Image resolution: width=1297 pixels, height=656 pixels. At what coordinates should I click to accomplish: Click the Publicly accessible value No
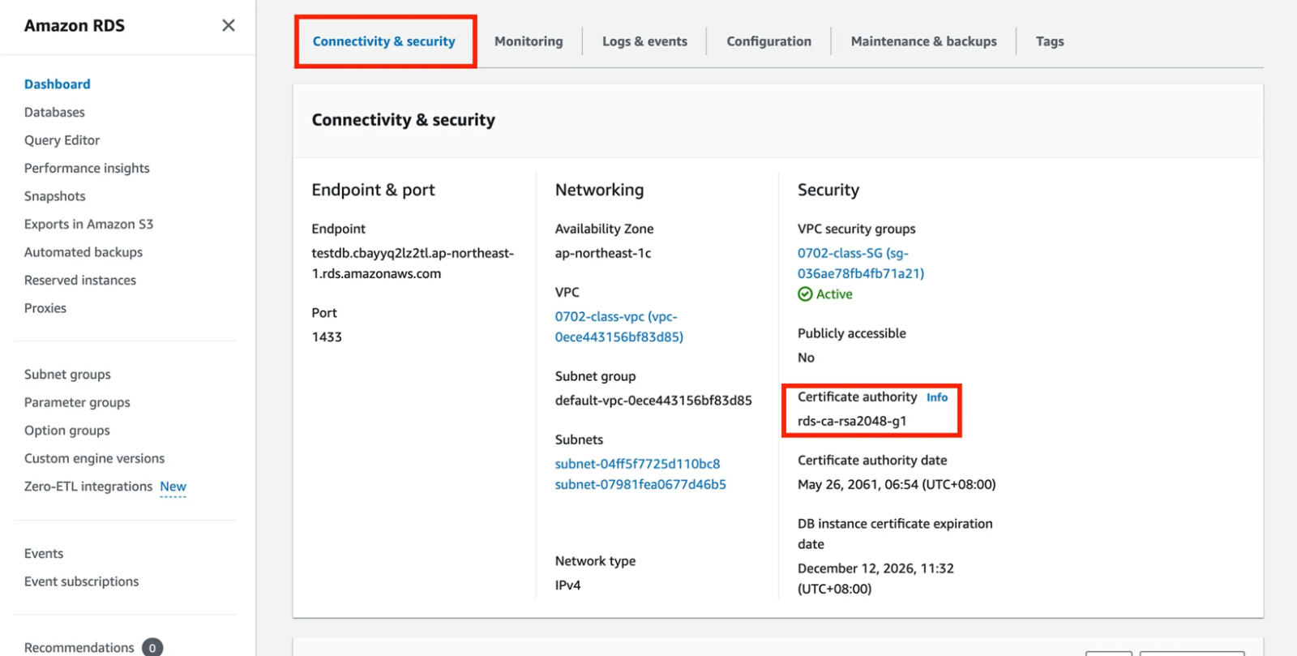pos(806,358)
